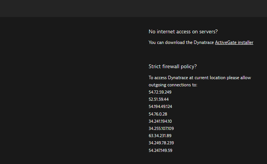The image size is (267, 164).
Task: Click the 34.249.78.239 address entry
Action: (x=161, y=143)
